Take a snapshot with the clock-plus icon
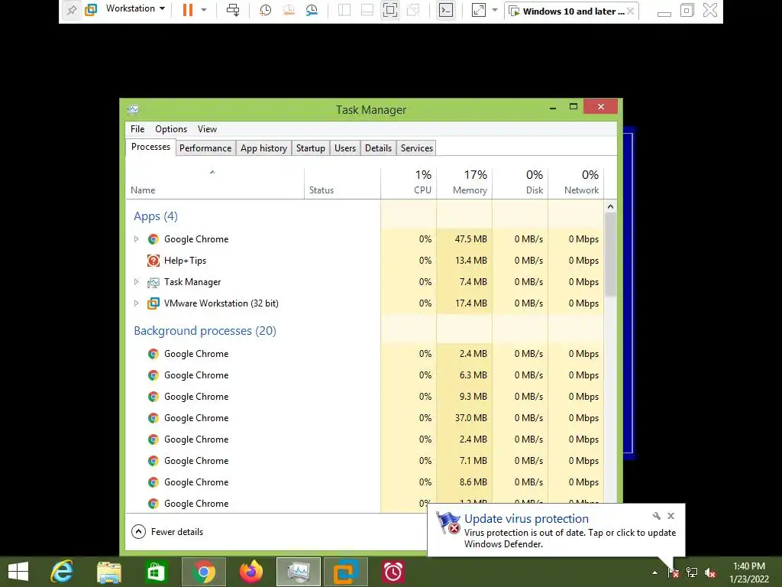 click(265, 10)
